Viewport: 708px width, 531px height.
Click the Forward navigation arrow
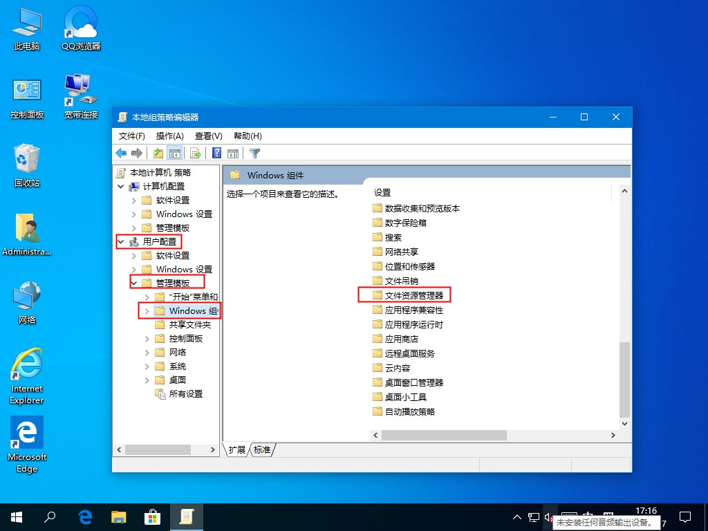136,153
